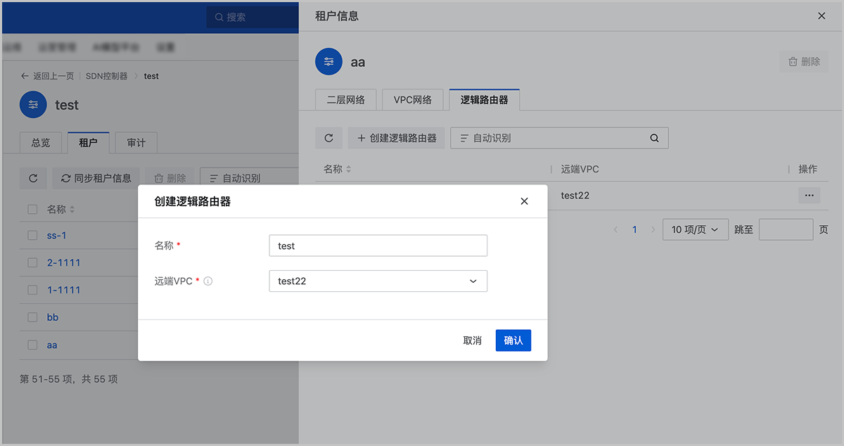Click sort icon beside 名称 column in router table
This screenshot has height=446, width=844.
click(348, 170)
